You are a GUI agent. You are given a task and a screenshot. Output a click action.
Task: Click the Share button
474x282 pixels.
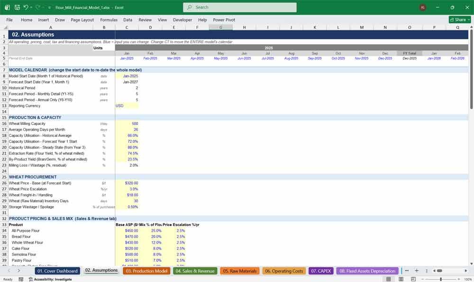click(460, 19)
